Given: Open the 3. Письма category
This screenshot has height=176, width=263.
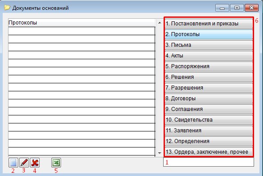Looking at the screenshot, I should (x=209, y=45).
